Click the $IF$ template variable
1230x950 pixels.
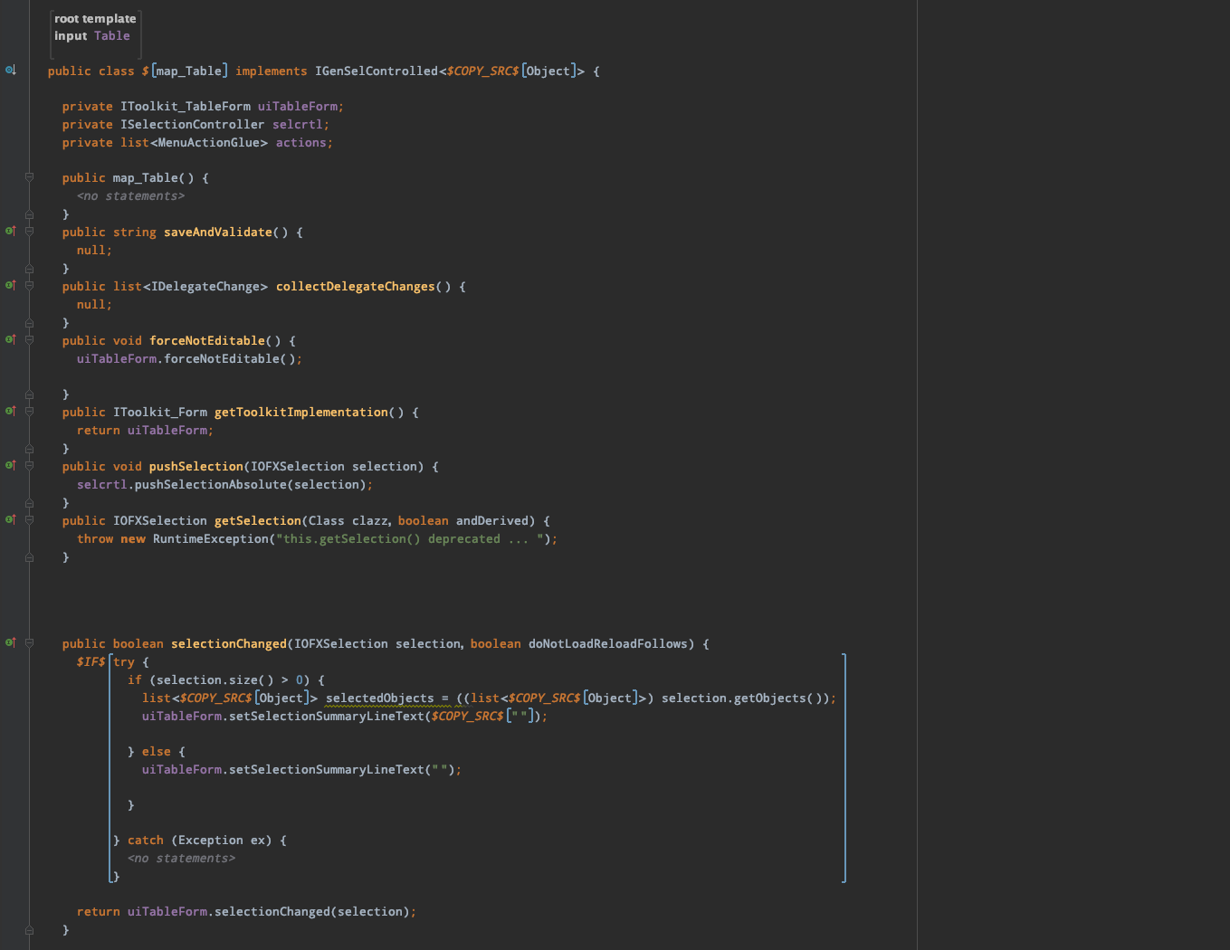tap(91, 661)
